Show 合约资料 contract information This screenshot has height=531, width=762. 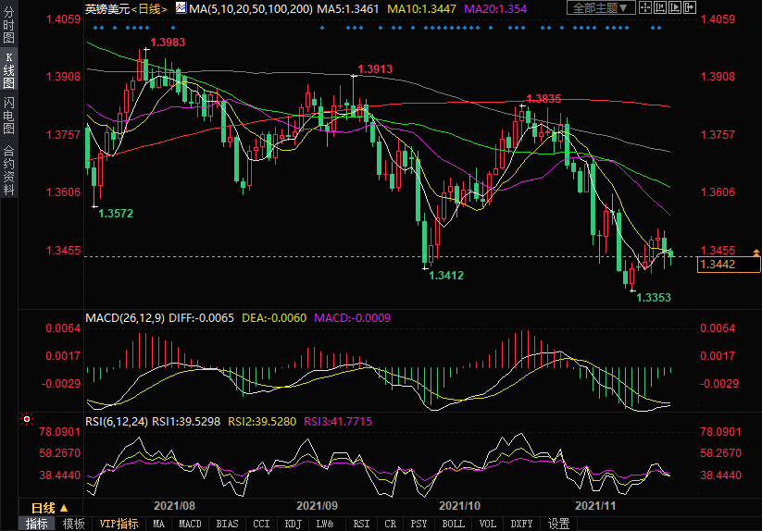click(8, 170)
